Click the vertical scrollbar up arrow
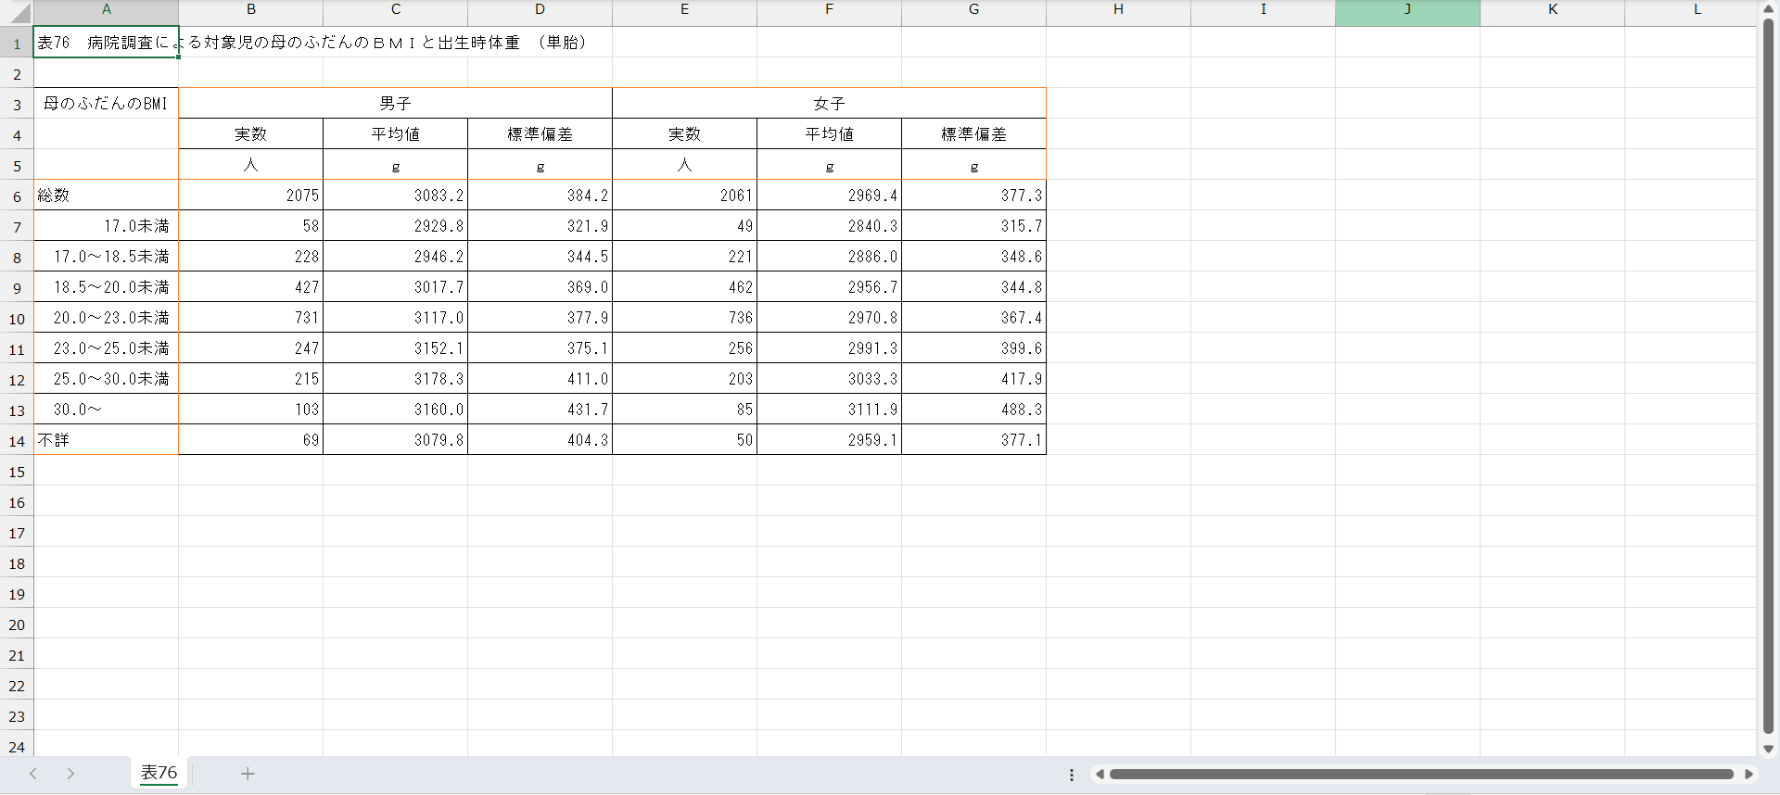 1768,9
